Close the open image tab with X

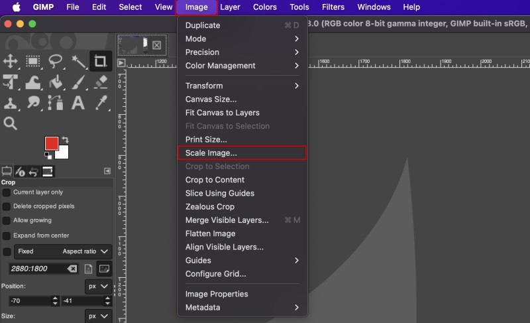tap(156, 45)
